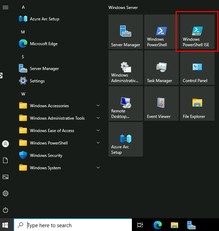Open the Windows Ease of Access folder
The height and width of the screenshot is (231, 219).
click(60, 131)
